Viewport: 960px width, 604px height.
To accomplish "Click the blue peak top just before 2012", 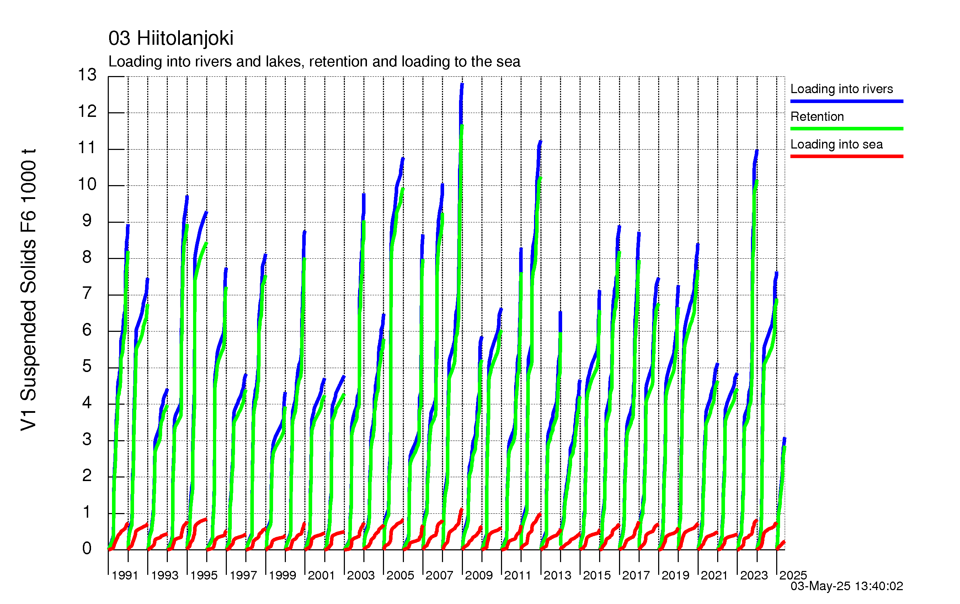I will click(540, 142).
